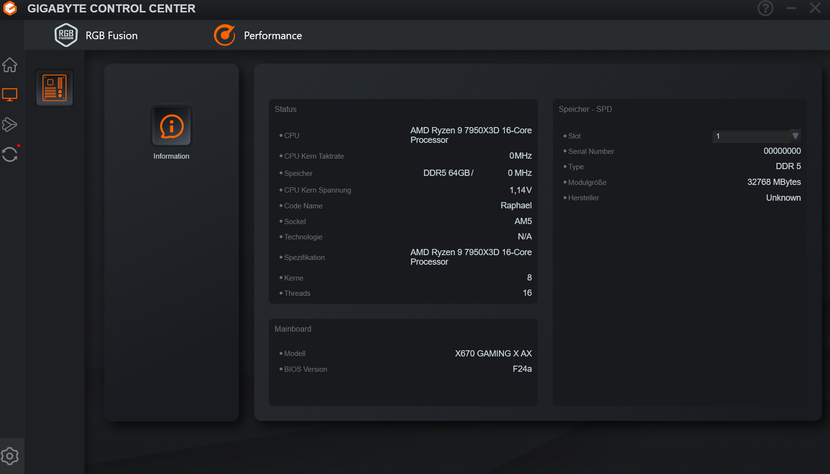Image resolution: width=830 pixels, height=474 pixels.
Task: Go to the Home sidebar icon
Action: pyautogui.click(x=10, y=65)
